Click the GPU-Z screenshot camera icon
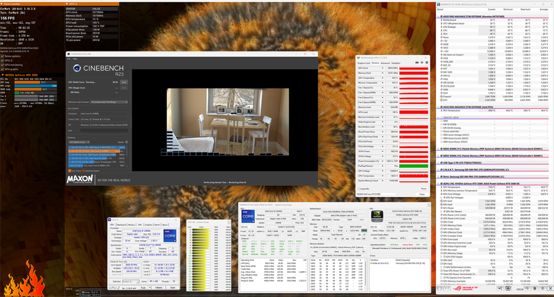Screen dimensions: 554x297 tap(417, 63)
